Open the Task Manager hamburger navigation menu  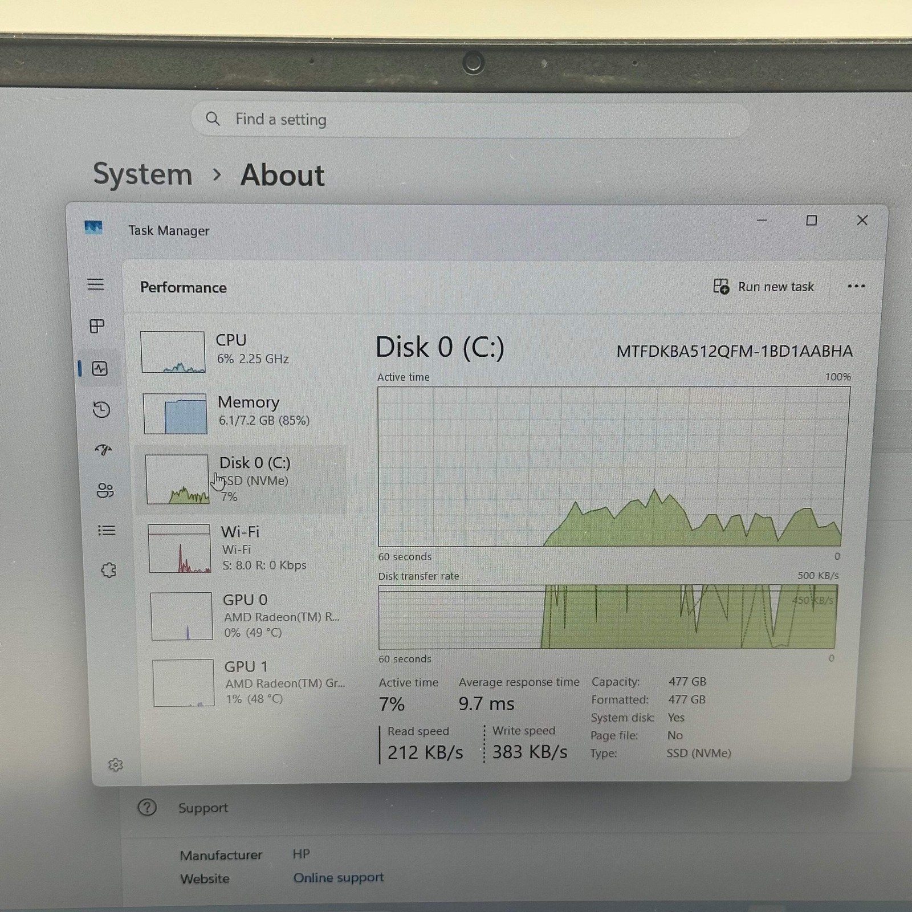(96, 284)
